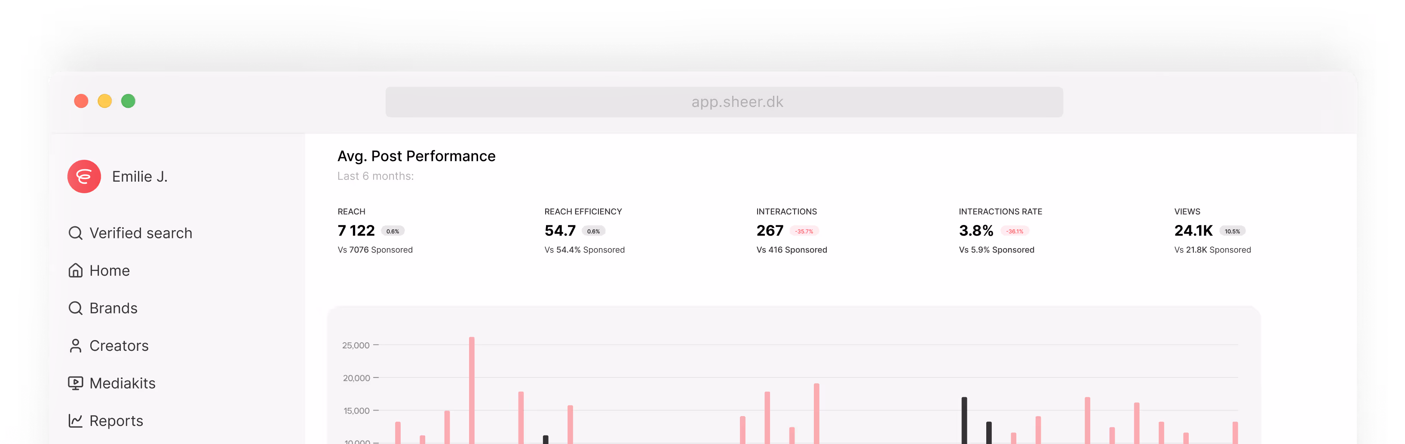
Task: Click the "Vs 7076 Sponsored" comparison text
Action: pos(375,249)
